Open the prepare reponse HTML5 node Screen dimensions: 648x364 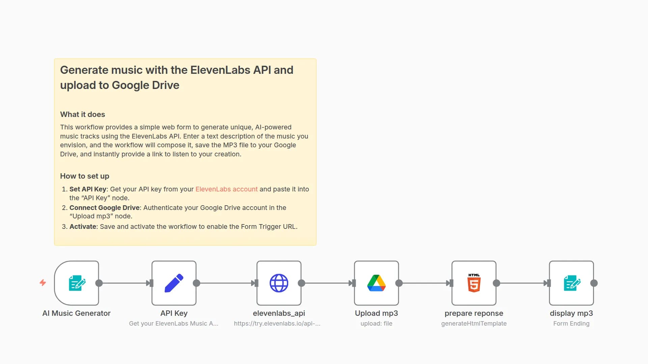click(x=474, y=283)
